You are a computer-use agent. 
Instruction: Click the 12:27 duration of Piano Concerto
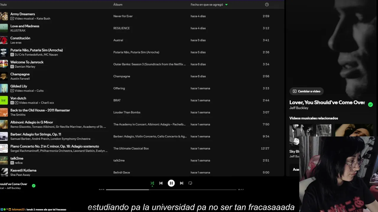tap(265, 148)
